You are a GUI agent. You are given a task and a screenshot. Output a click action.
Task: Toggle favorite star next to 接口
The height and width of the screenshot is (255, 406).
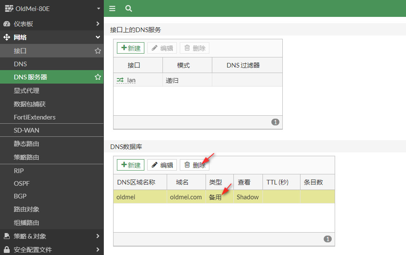coord(98,51)
